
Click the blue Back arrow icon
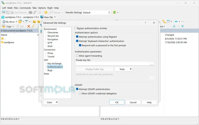(x=176, y=22)
